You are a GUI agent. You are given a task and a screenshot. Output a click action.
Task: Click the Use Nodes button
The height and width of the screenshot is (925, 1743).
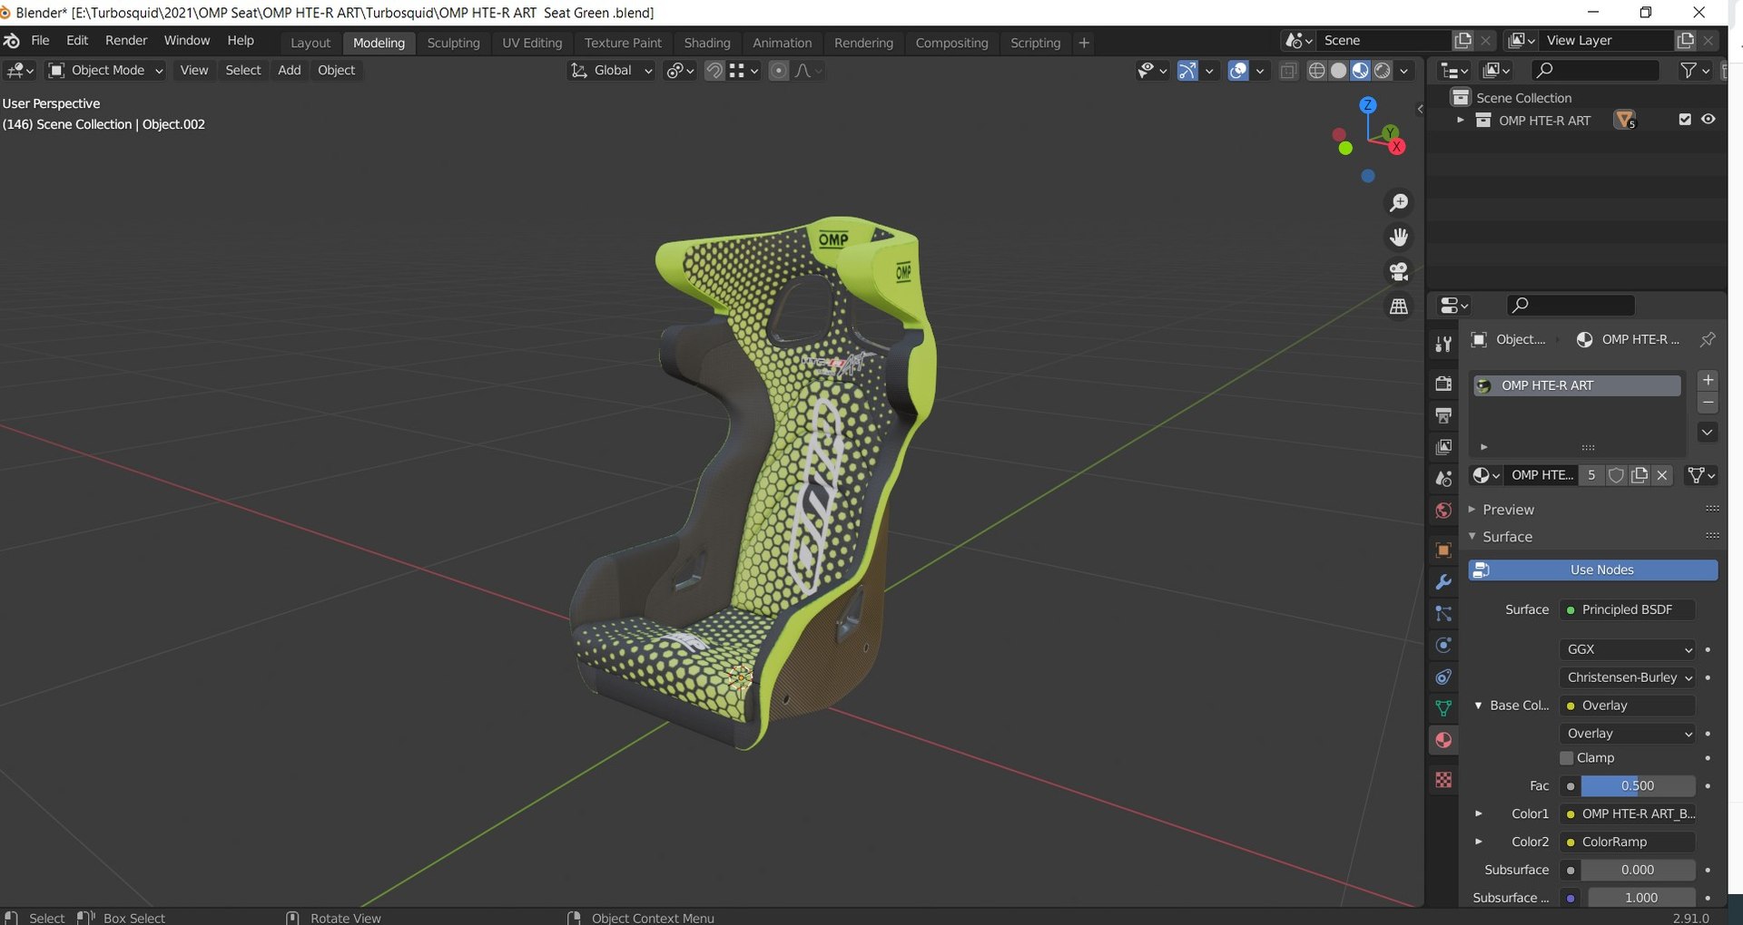click(1593, 570)
